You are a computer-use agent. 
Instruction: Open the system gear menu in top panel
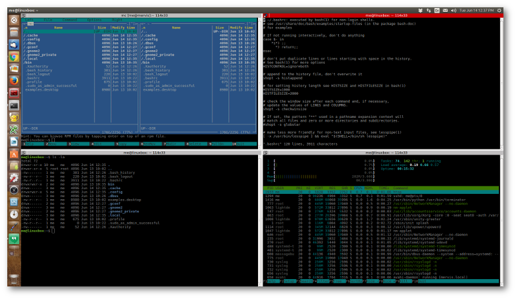499,11
